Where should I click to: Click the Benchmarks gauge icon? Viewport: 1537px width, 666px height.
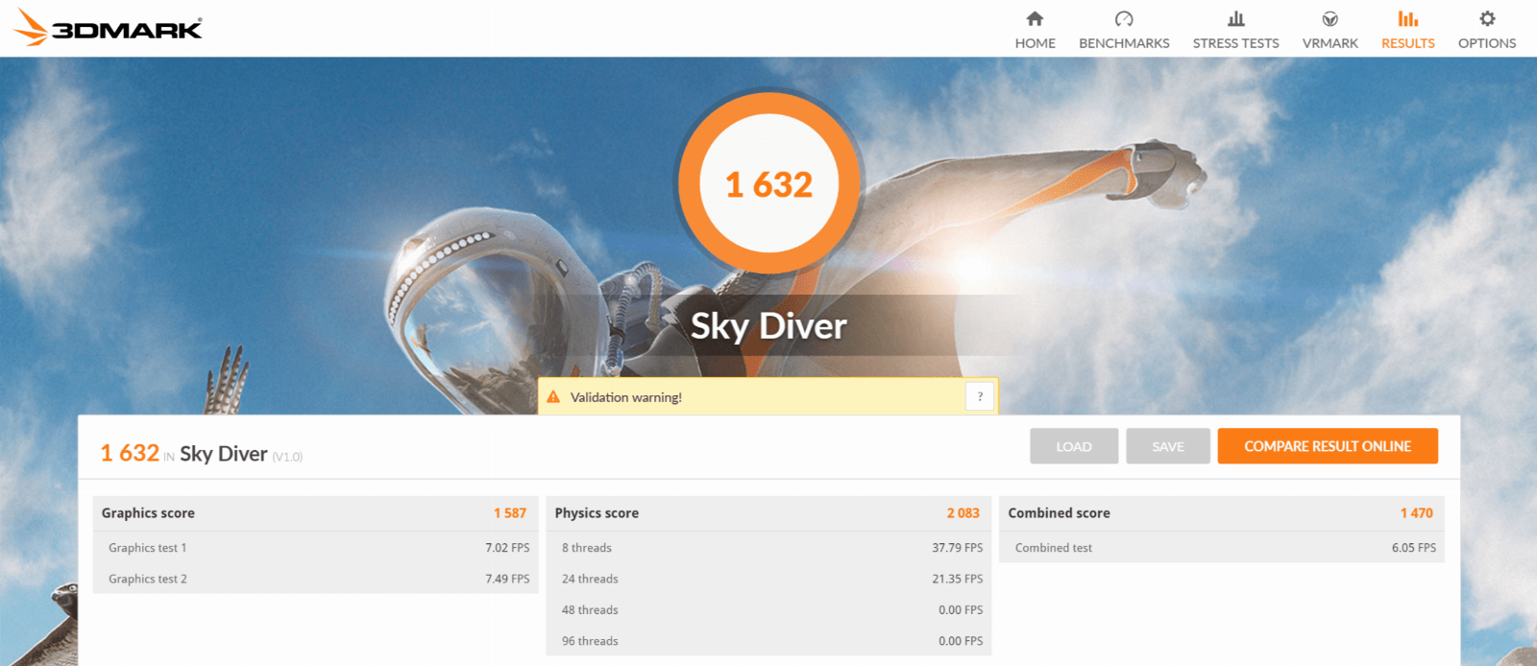point(1124,18)
